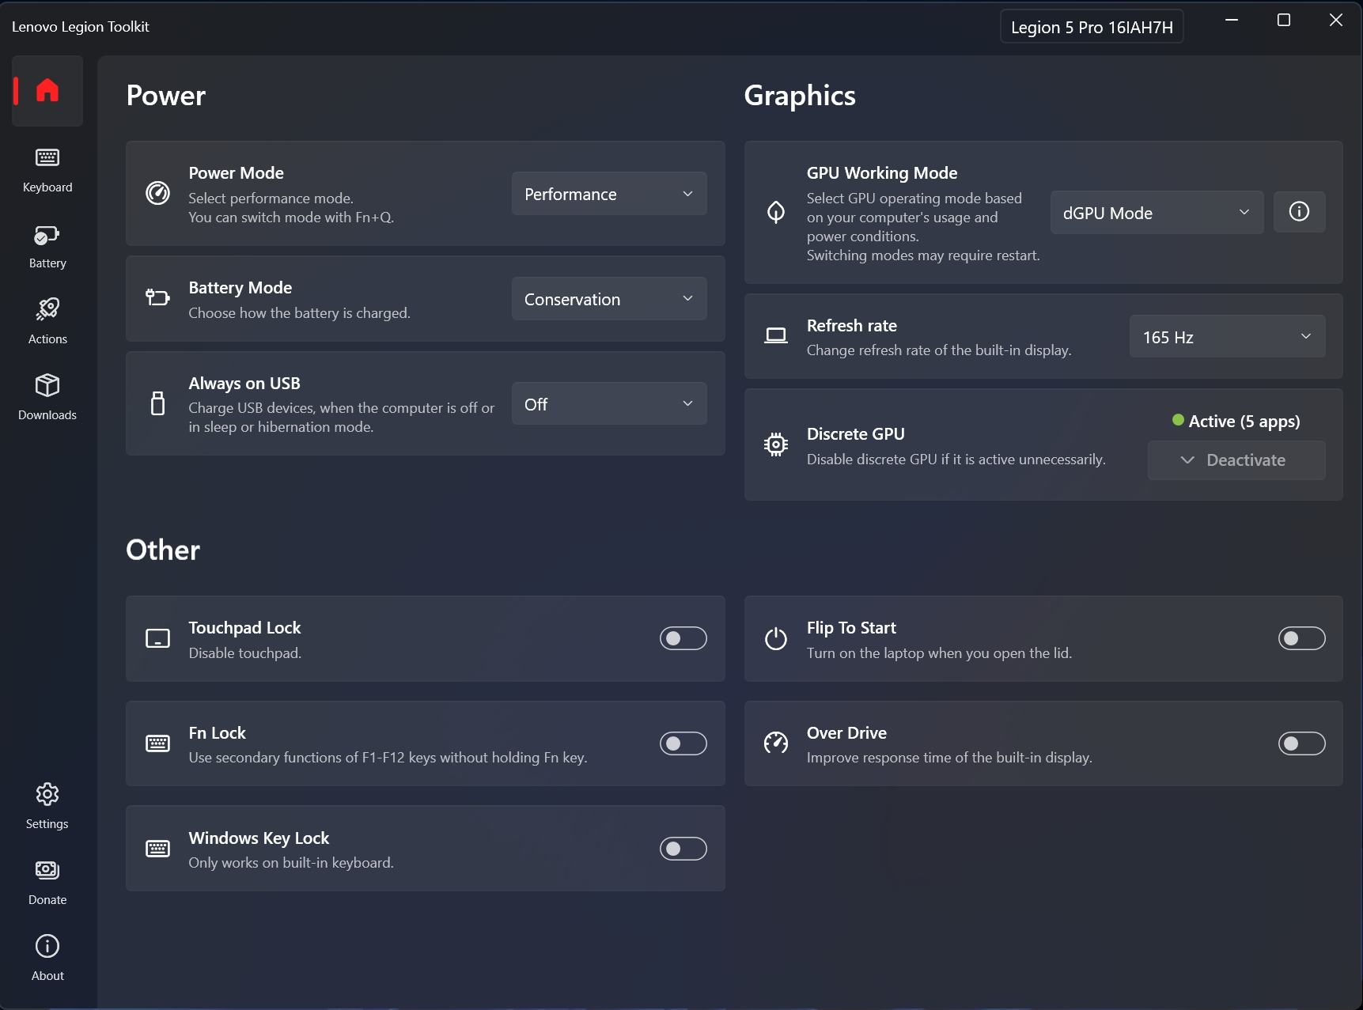Image resolution: width=1363 pixels, height=1010 pixels.
Task: Click the Battery Mode battery icon
Action: coord(157,297)
